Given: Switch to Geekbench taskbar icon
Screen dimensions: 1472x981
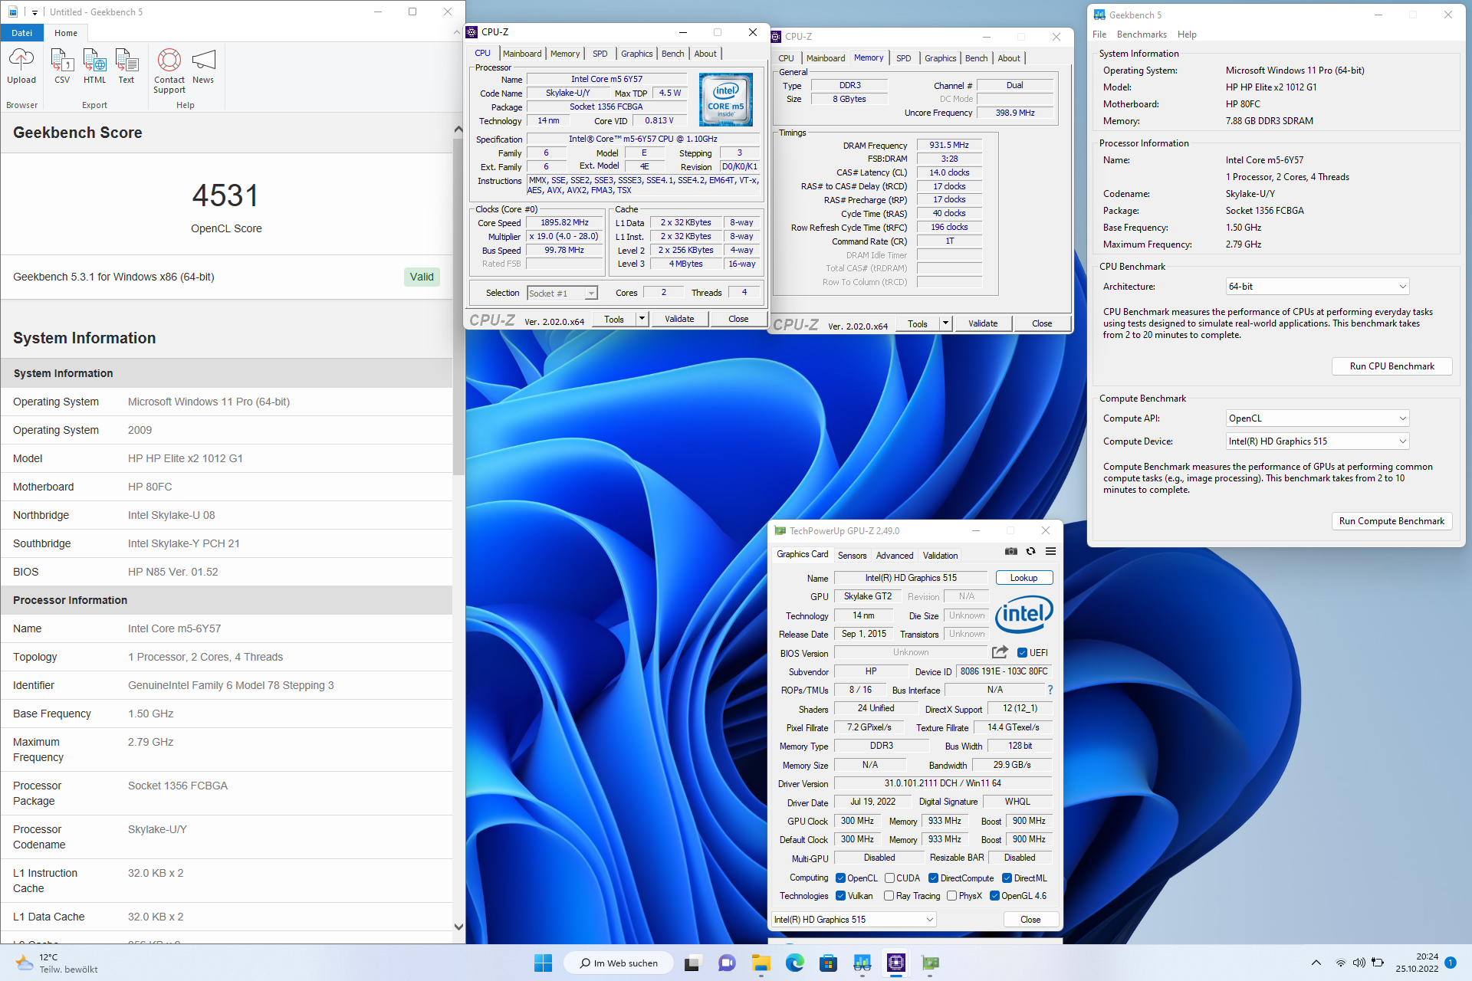Looking at the screenshot, I should 863,963.
